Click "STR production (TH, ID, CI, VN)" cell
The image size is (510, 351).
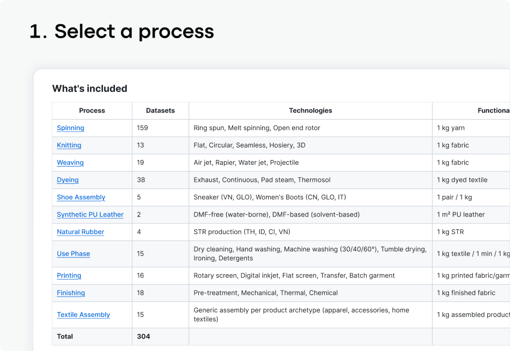[311, 232]
